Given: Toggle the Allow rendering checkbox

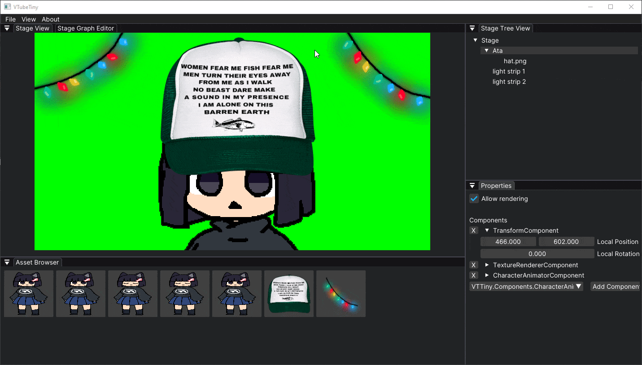Looking at the screenshot, I should pyautogui.click(x=474, y=199).
